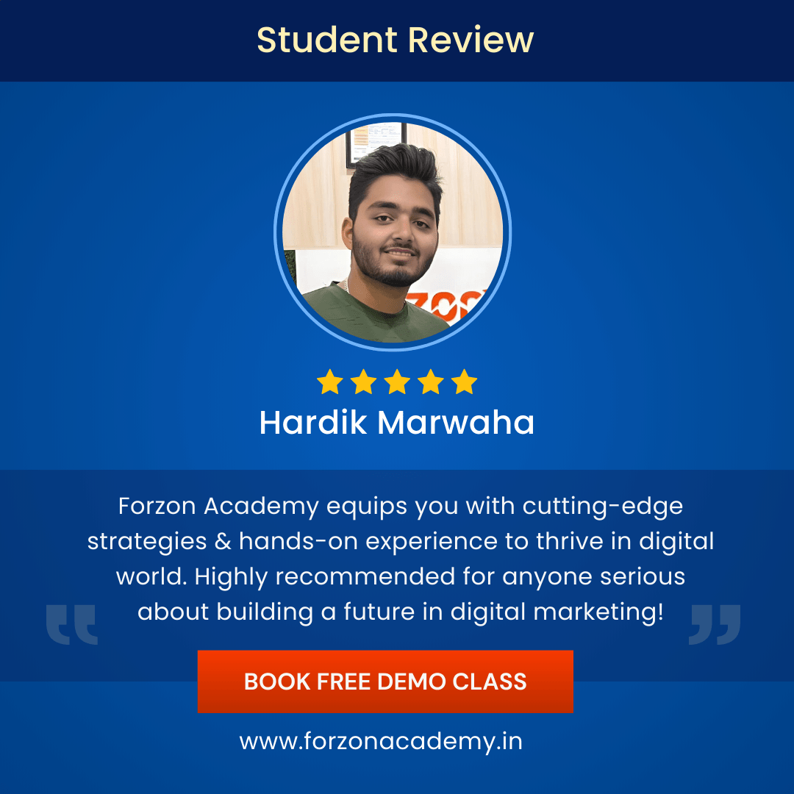Select the second yellow rating star
This screenshot has height=794, width=794.
click(364, 382)
